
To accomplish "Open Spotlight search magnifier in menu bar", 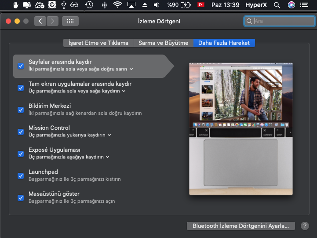I will [x=277, y=5].
